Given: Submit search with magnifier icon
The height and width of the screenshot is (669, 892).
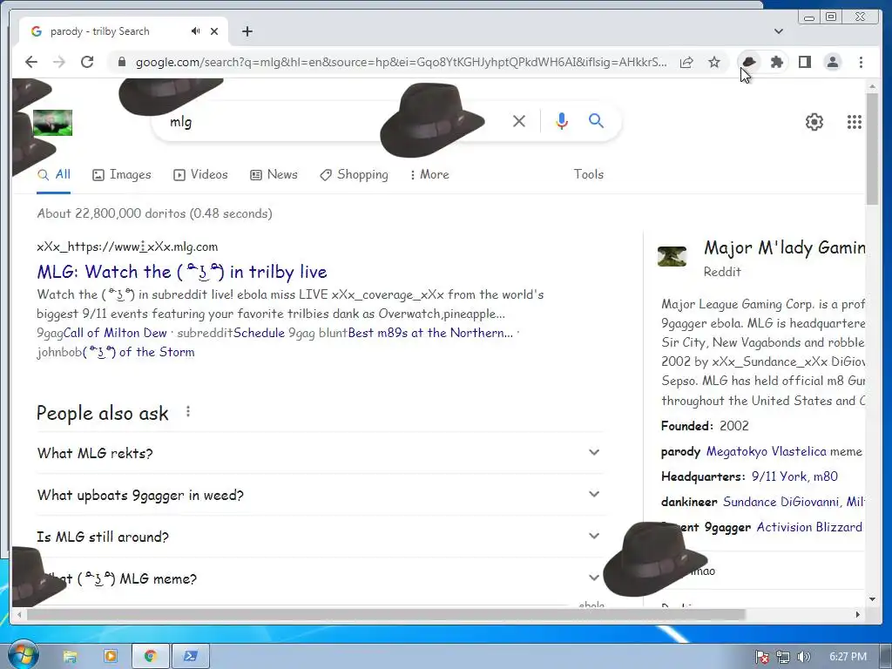Looking at the screenshot, I should point(596,120).
